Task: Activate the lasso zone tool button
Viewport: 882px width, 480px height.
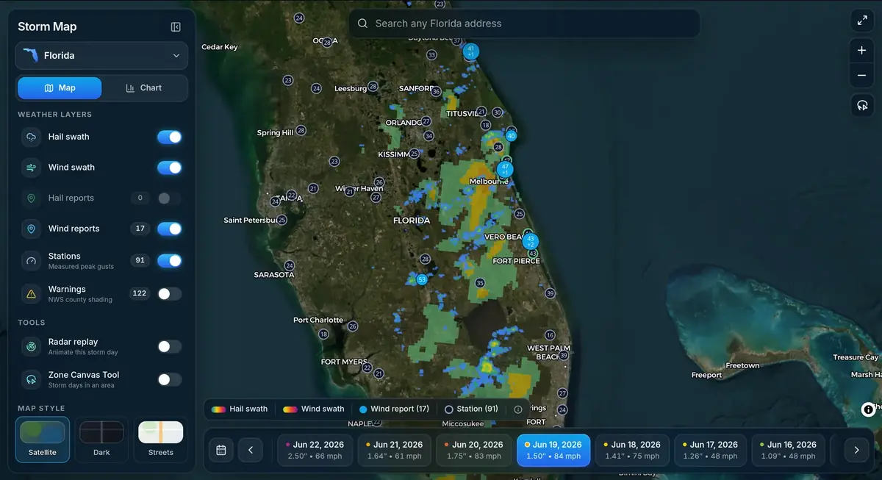Action: click(x=861, y=106)
